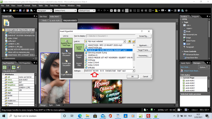Expand the Address field dropdown
Image resolution: width=212 pixels, height=119 pixels.
(134, 71)
